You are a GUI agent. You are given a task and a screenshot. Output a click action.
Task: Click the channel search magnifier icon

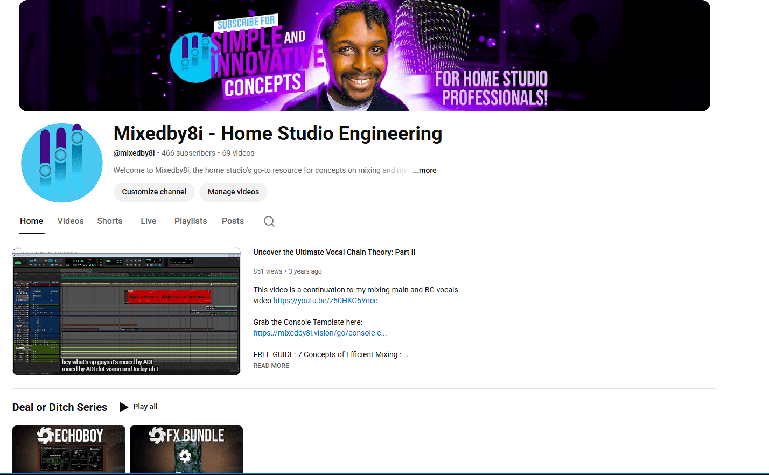pos(269,221)
